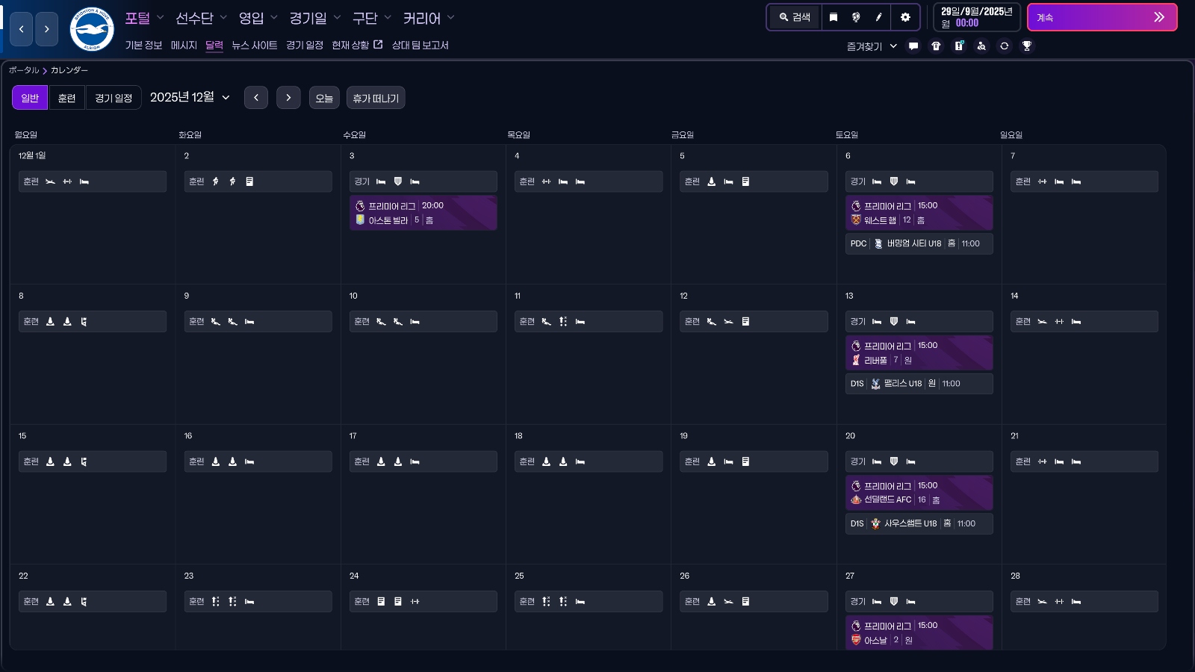Image resolution: width=1195 pixels, height=672 pixels.
Task: Select the 일반 calendar view
Action: coord(29,97)
